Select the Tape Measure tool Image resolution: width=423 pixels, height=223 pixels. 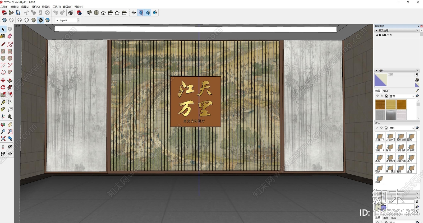3,102
